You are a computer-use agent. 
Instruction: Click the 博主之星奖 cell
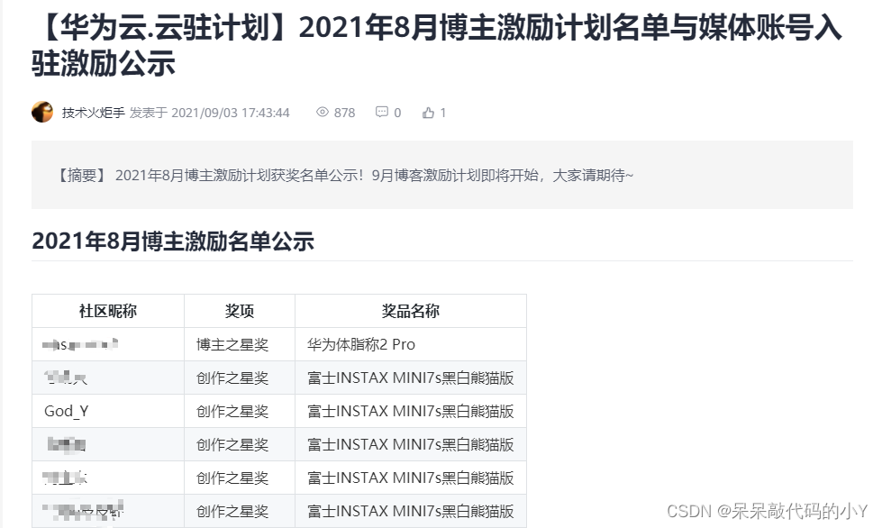[x=240, y=344]
